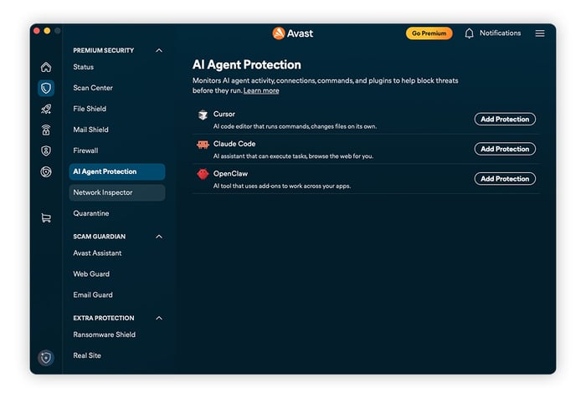This screenshot has width=586, height=398.
Task: Click the Claude Code app icon
Action: (x=203, y=145)
